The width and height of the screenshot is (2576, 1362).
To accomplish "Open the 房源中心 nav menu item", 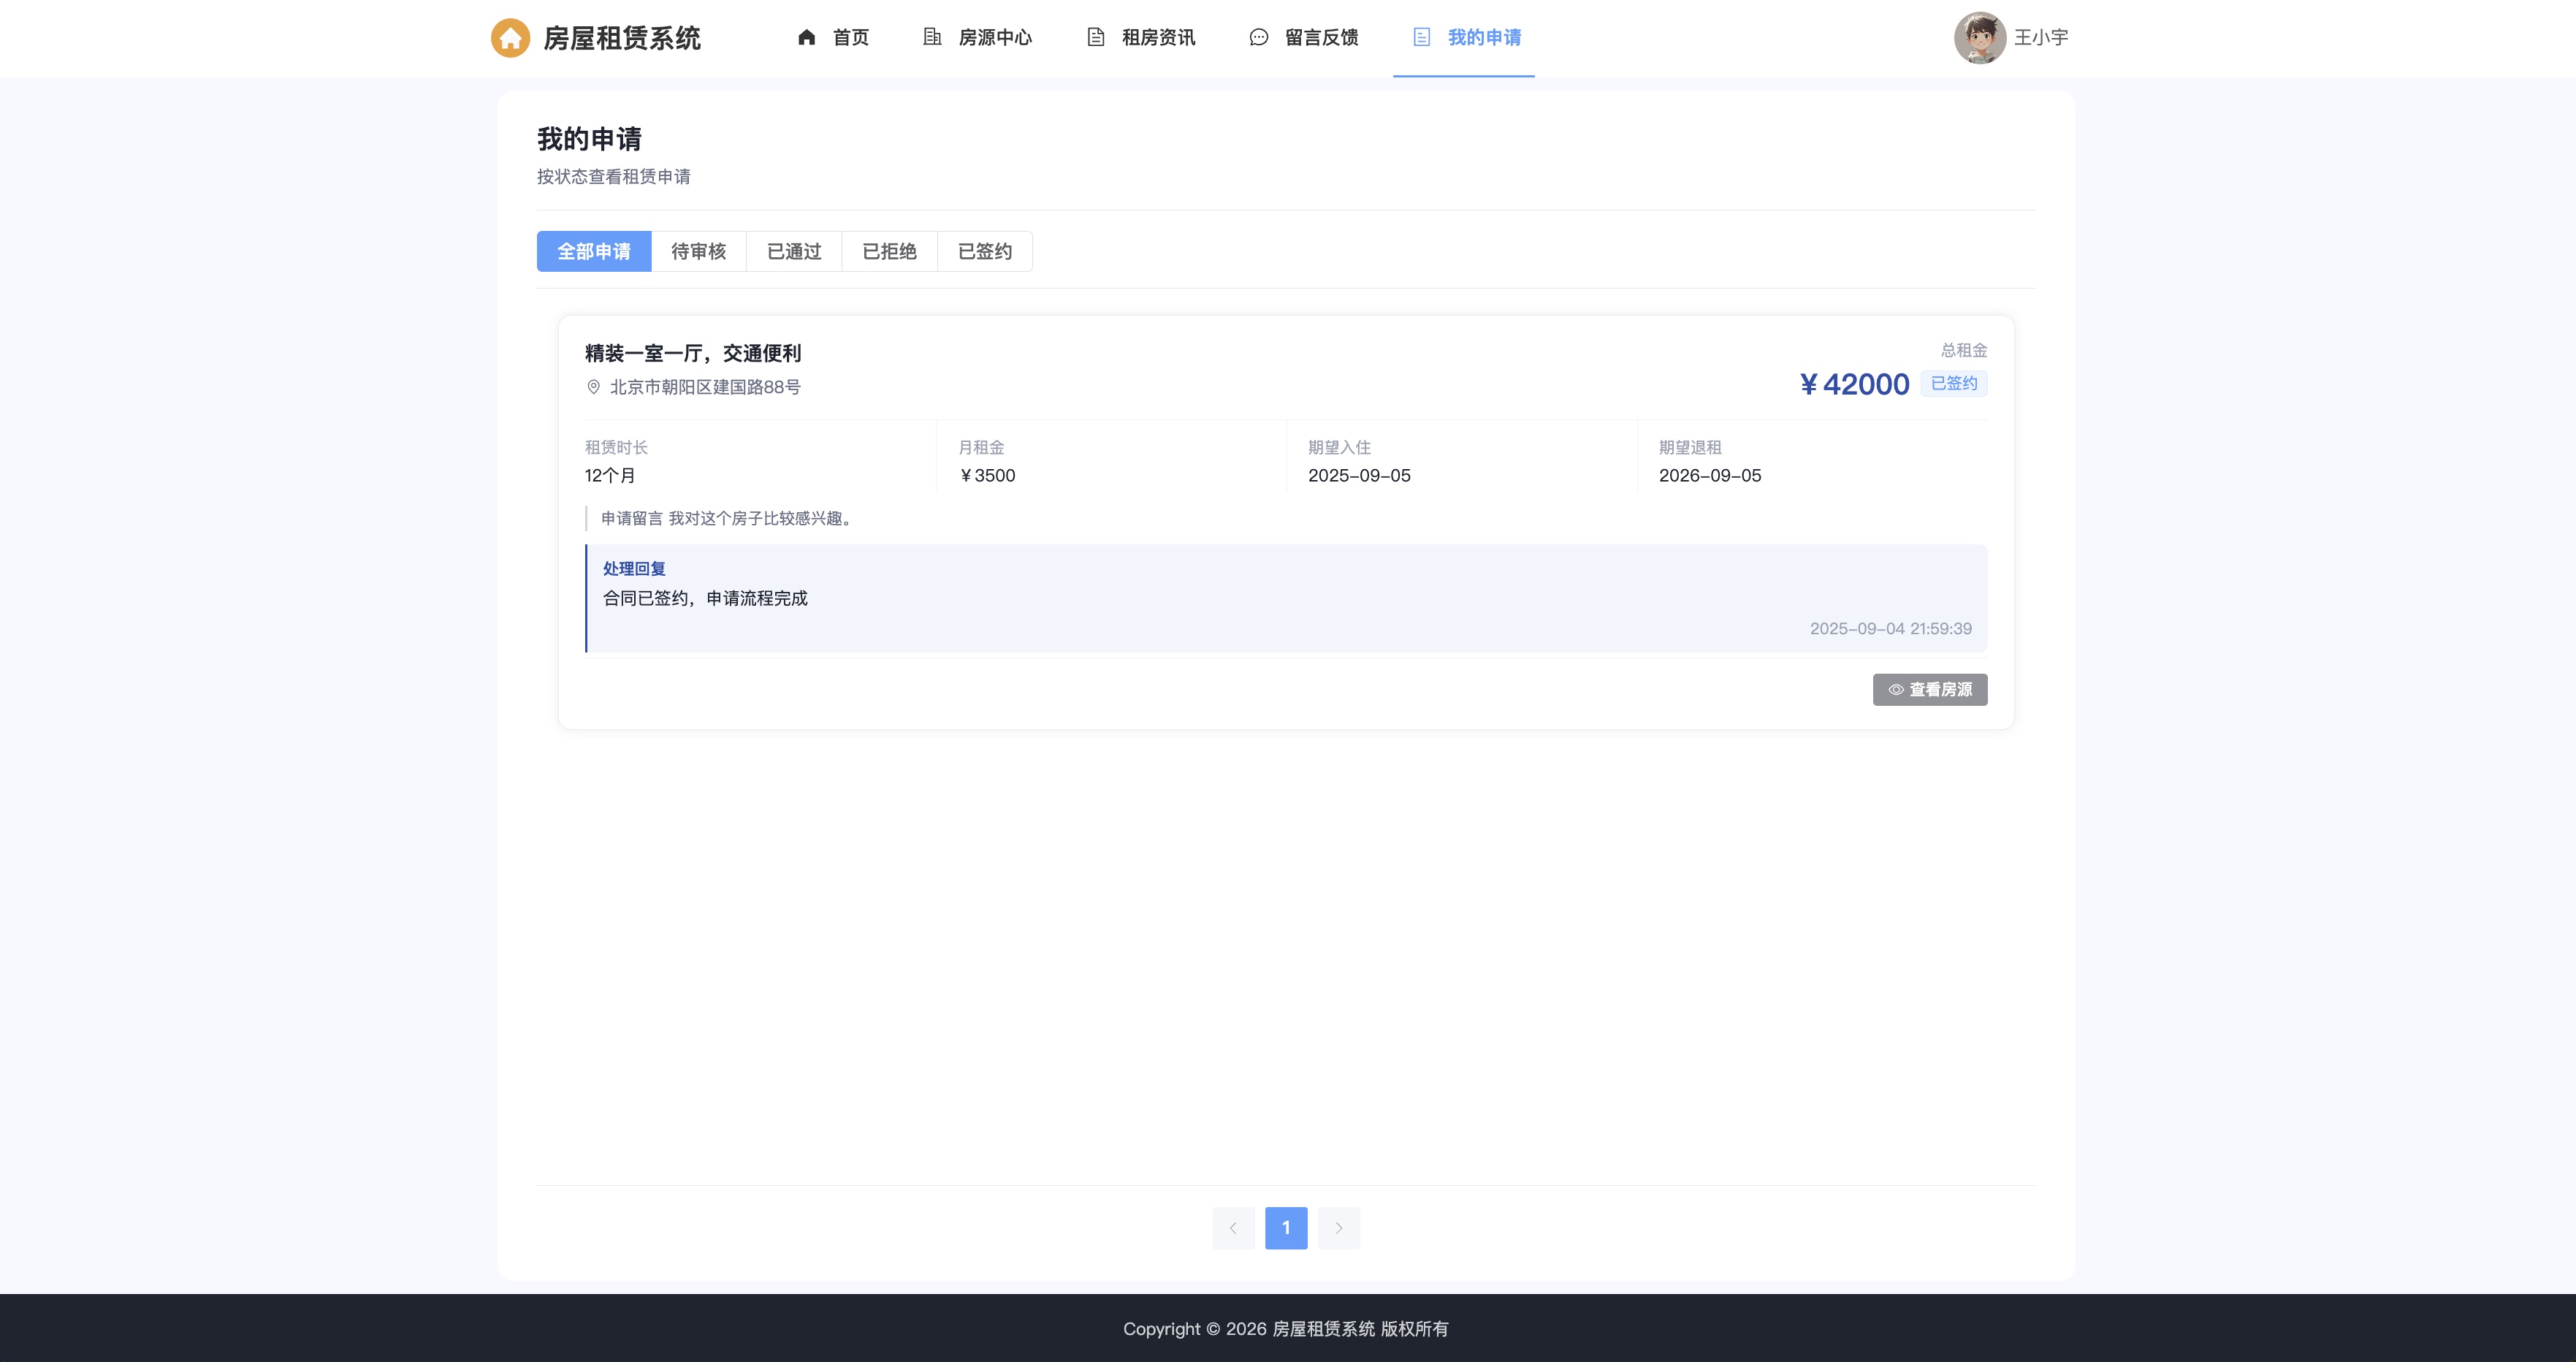I will [976, 38].
